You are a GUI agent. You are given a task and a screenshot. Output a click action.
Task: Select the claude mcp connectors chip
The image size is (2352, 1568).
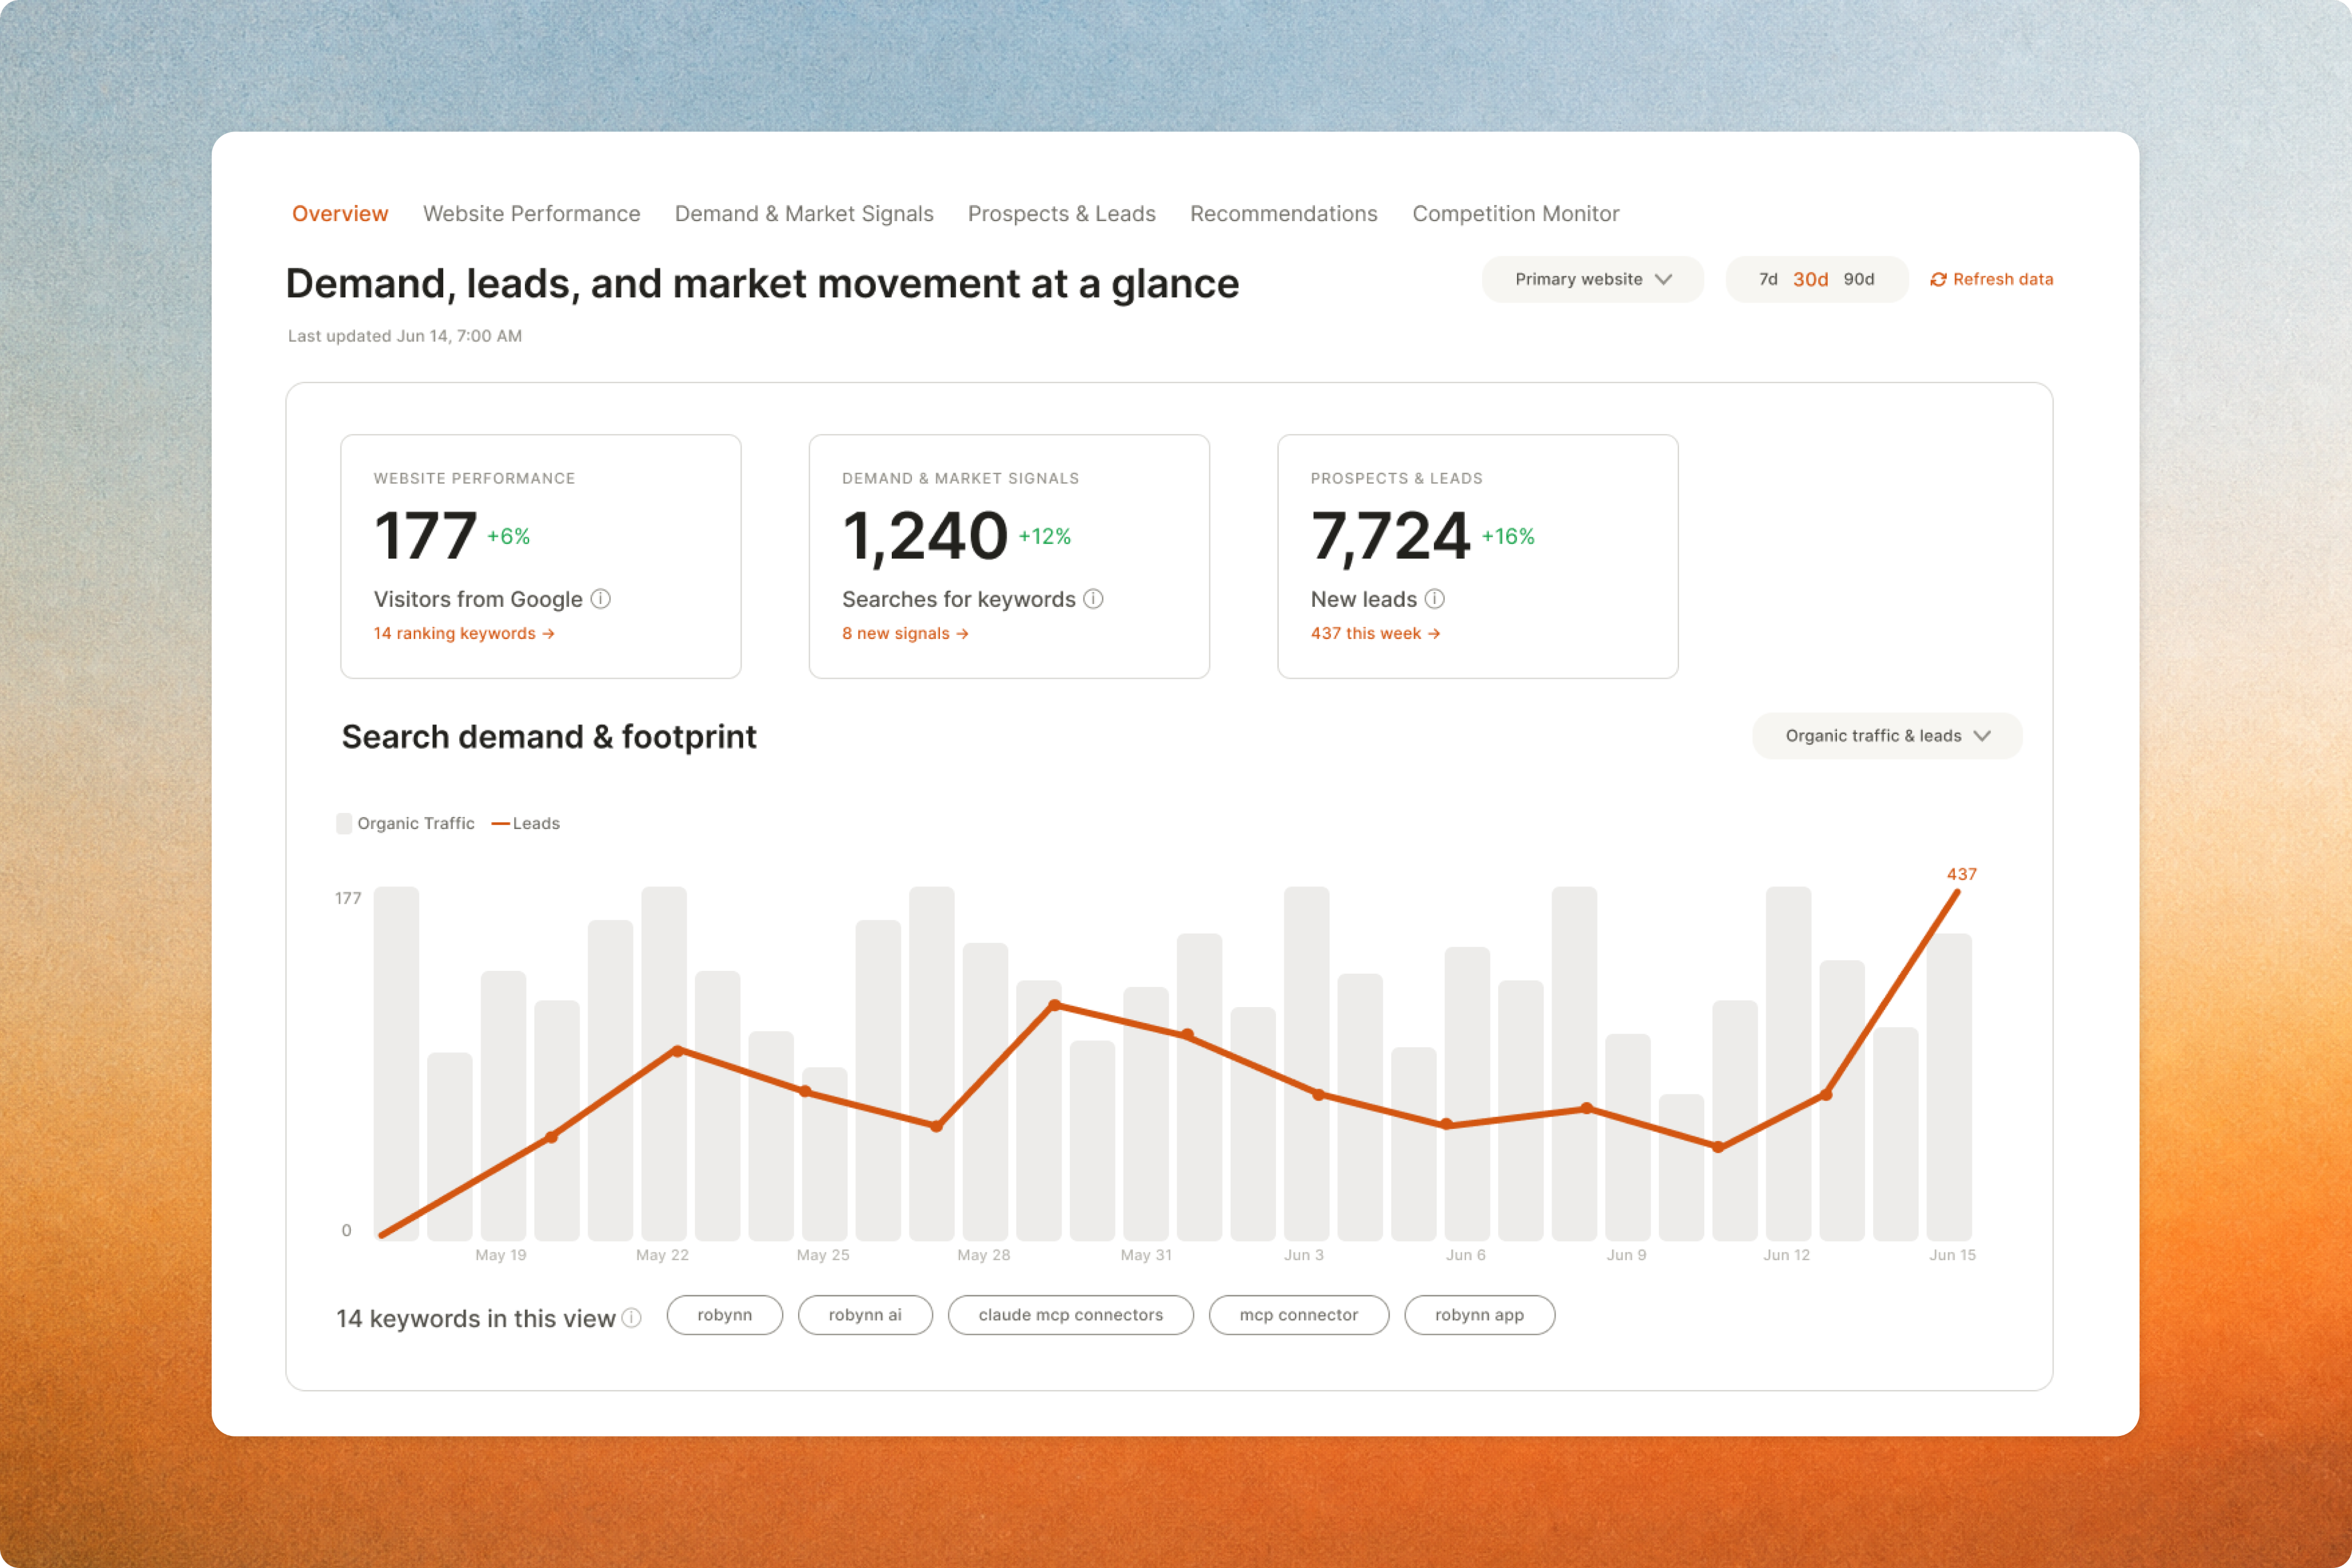1070,1315
